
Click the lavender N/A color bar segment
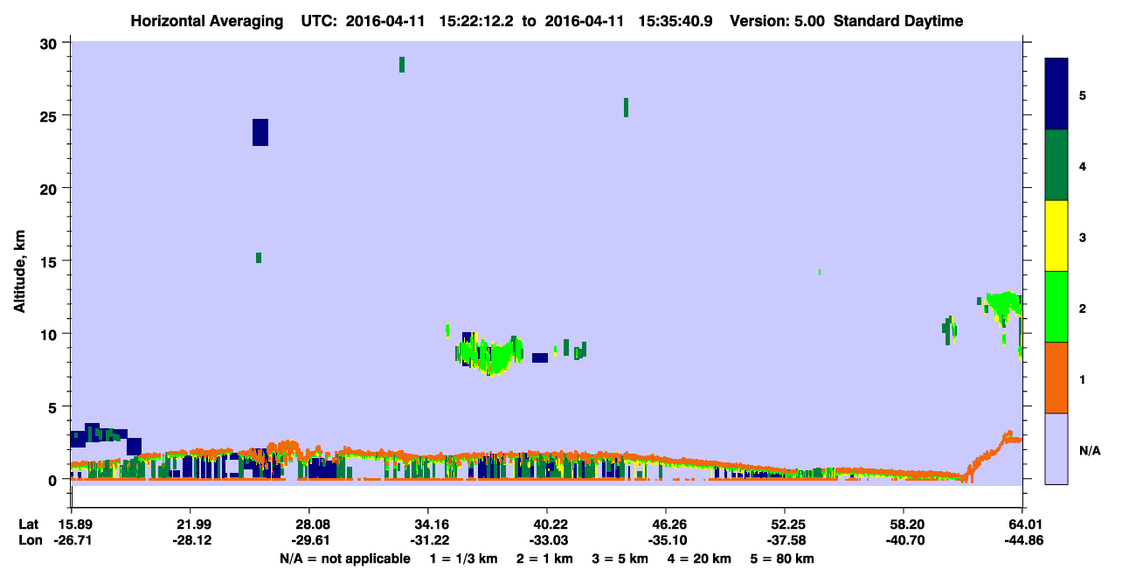point(1056,448)
